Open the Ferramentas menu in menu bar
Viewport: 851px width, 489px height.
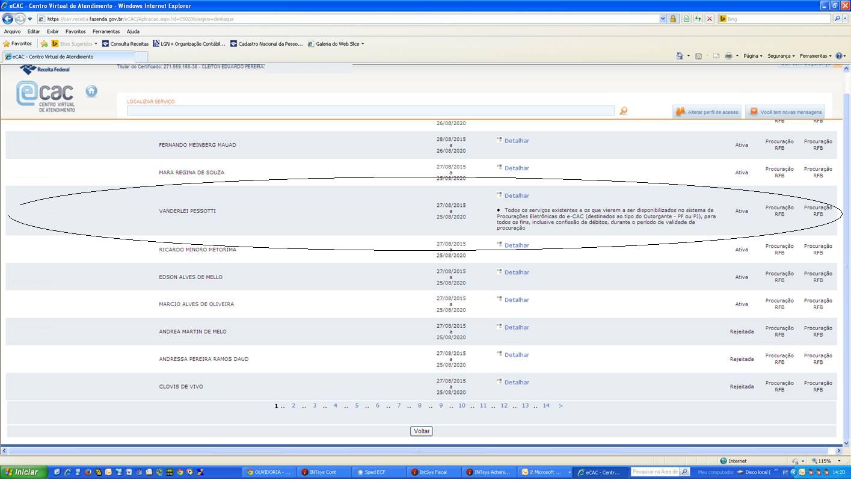click(x=106, y=31)
